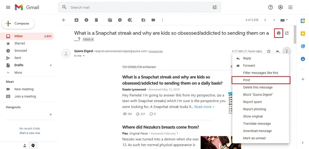Open Gmail Settings gear

click(x=280, y=7)
